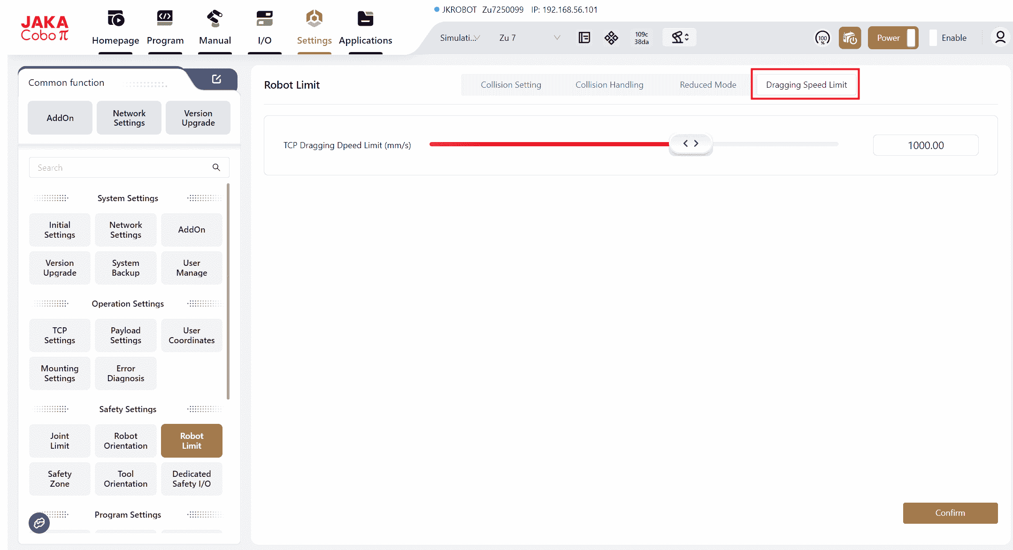Open Joint Limit safety settings
The width and height of the screenshot is (1013, 550).
click(x=60, y=441)
